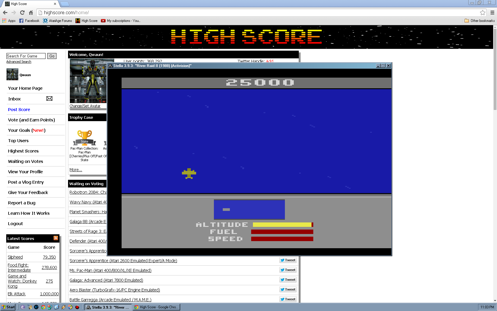The height and width of the screenshot is (311, 497).
Task: Open the My subscriptions YouTube bookmark
Action: click(121, 21)
